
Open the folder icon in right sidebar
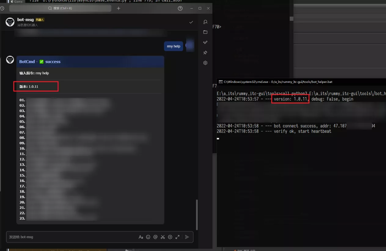(205, 32)
